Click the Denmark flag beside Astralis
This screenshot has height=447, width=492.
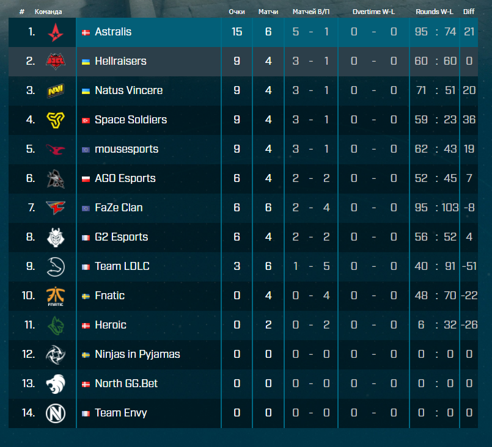[x=86, y=32]
